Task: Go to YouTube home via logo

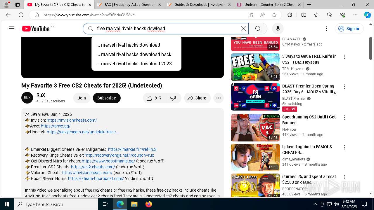Action: pyautogui.click(x=36, y=29)
